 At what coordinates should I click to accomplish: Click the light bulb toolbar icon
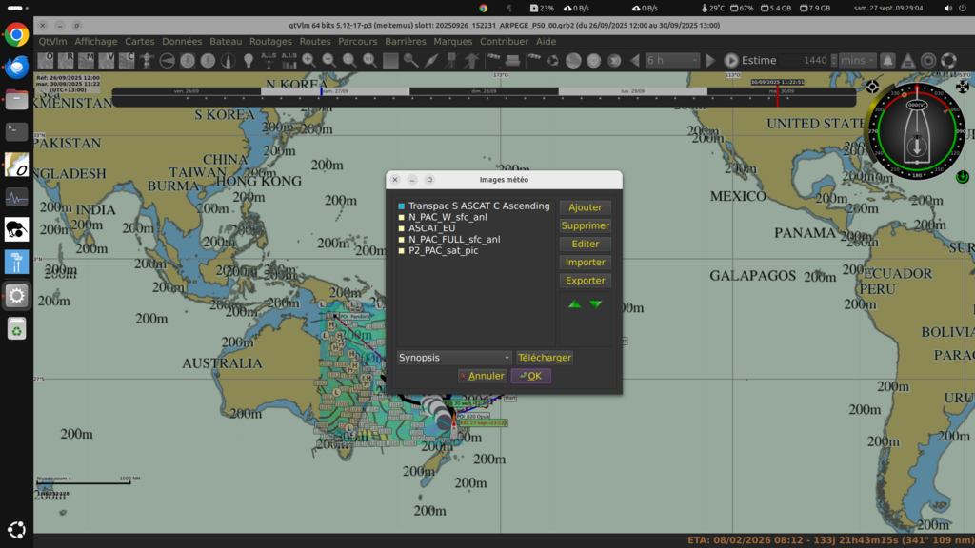tap(249, 60)
